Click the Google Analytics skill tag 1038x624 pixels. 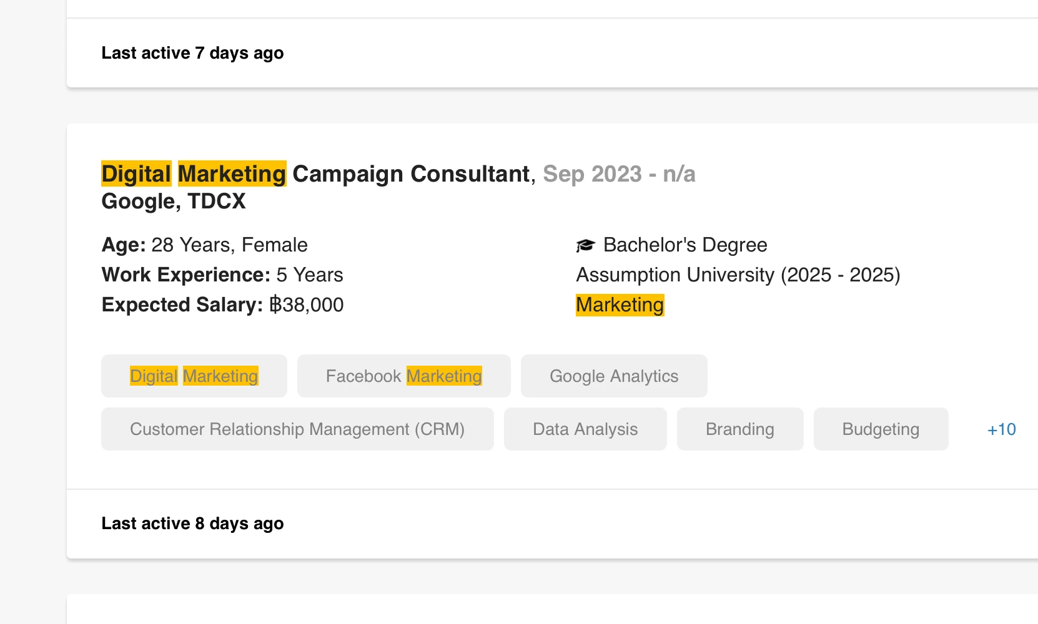click(613, 376)
